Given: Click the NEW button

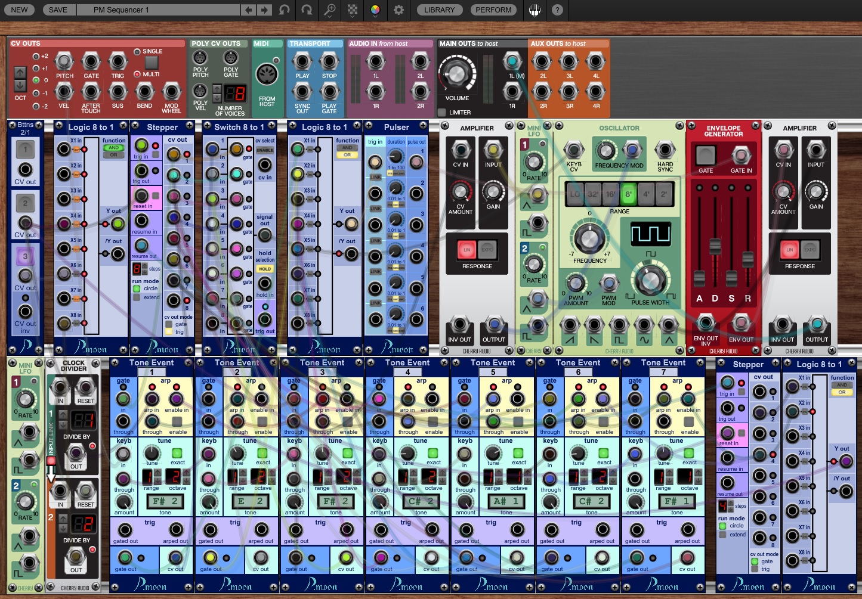Looking at the screenshot, I should pos(18,10).
